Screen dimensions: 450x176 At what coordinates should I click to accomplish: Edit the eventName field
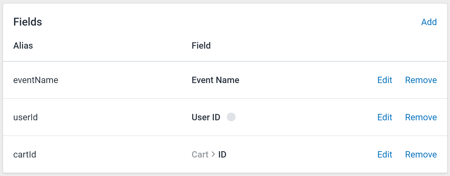click(385, 80)
